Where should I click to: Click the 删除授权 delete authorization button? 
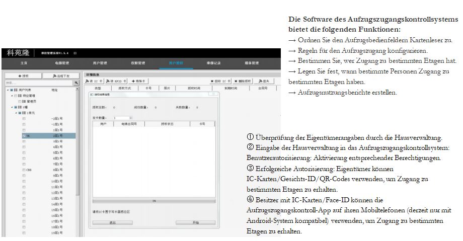click(243, 81)
